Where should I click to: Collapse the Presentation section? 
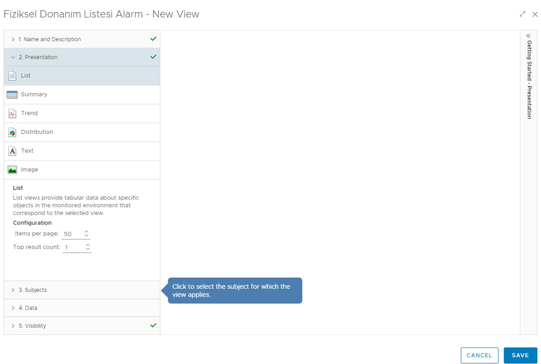(x=38, y=57)
